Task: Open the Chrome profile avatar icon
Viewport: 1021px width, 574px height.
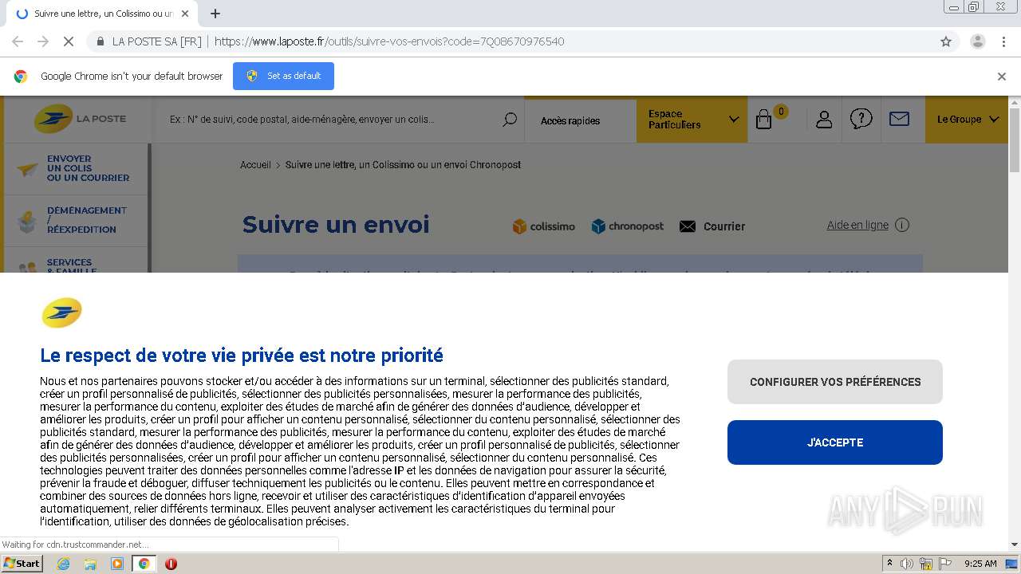Action: [977, 41]
